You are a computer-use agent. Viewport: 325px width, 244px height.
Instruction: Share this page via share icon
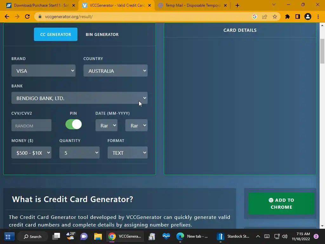pos(265,17)
